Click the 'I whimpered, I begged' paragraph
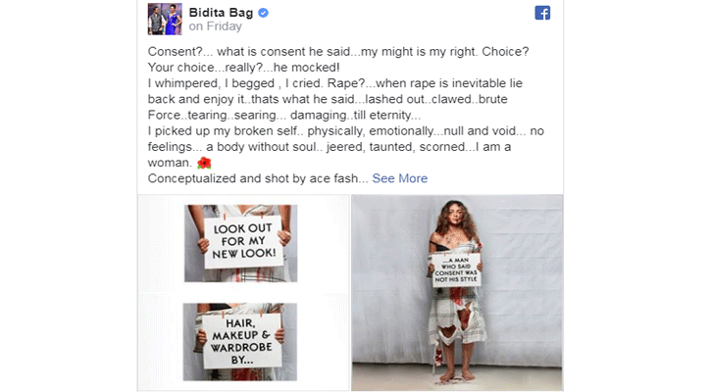 [x=335, y=99]
